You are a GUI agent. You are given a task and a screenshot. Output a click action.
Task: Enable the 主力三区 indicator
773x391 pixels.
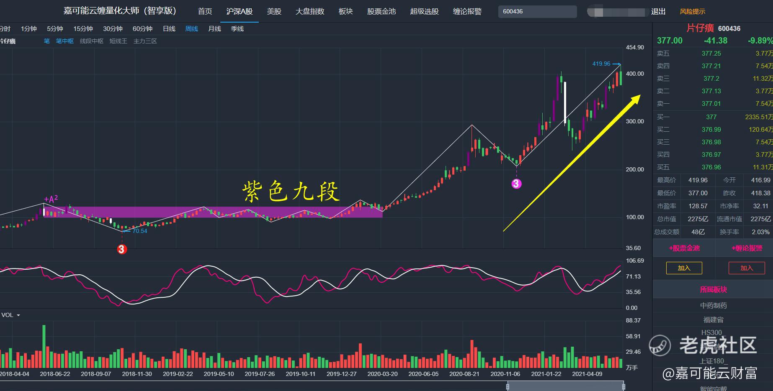pyautogui.click(x=145, y=41)
